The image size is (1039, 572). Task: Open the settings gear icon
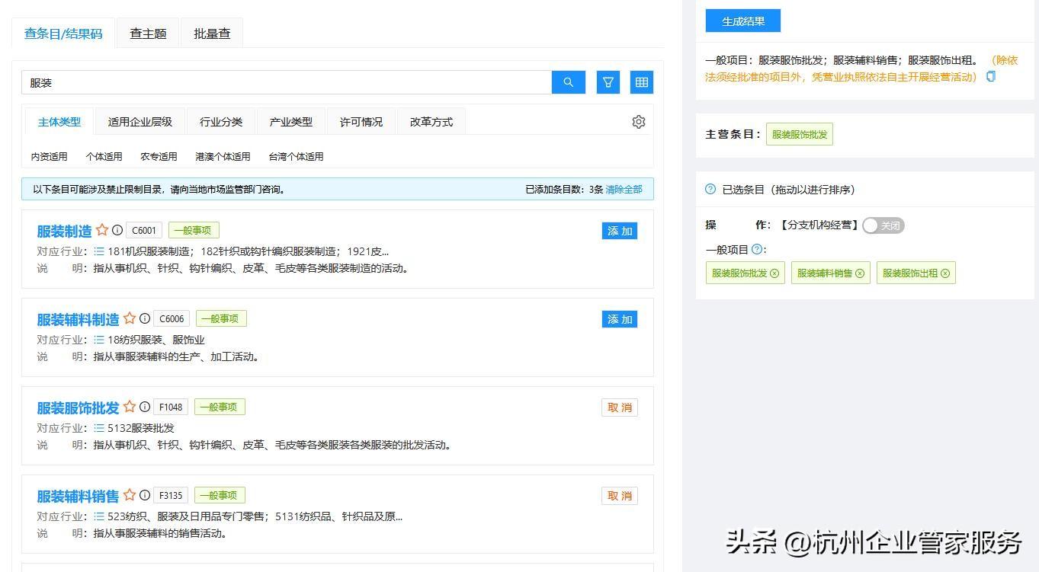(639, 122)
